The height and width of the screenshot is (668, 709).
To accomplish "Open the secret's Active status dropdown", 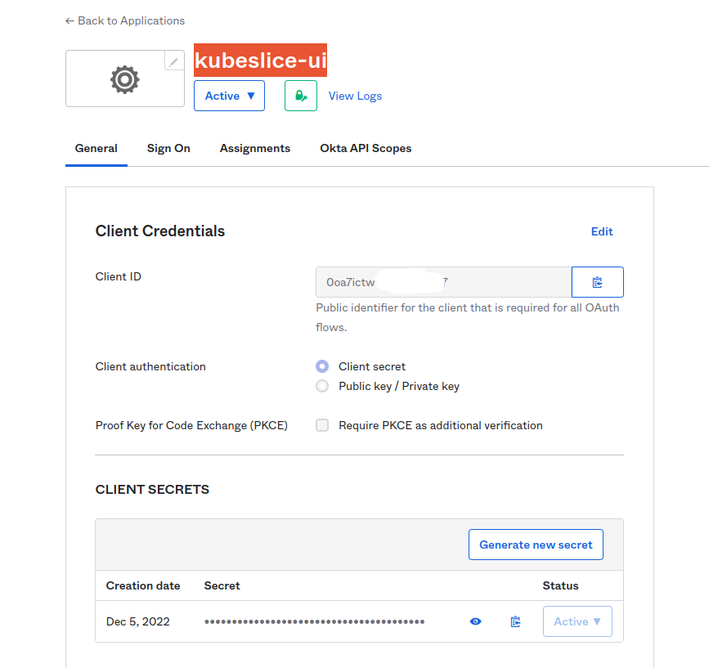I will point(577,621).
